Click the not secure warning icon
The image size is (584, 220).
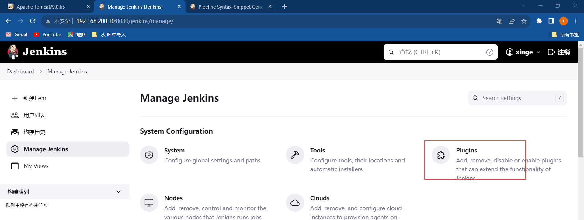(48, 21)
